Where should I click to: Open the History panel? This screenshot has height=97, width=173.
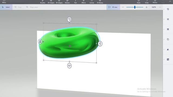[155, 2]
